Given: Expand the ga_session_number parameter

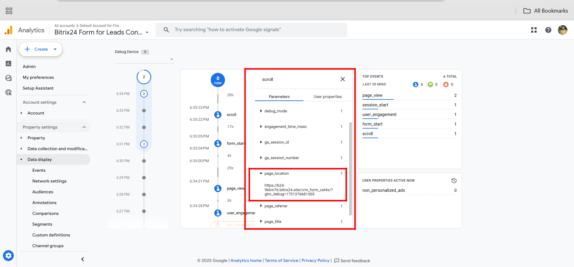Looking at the screenshot, I should coord(261,158).
